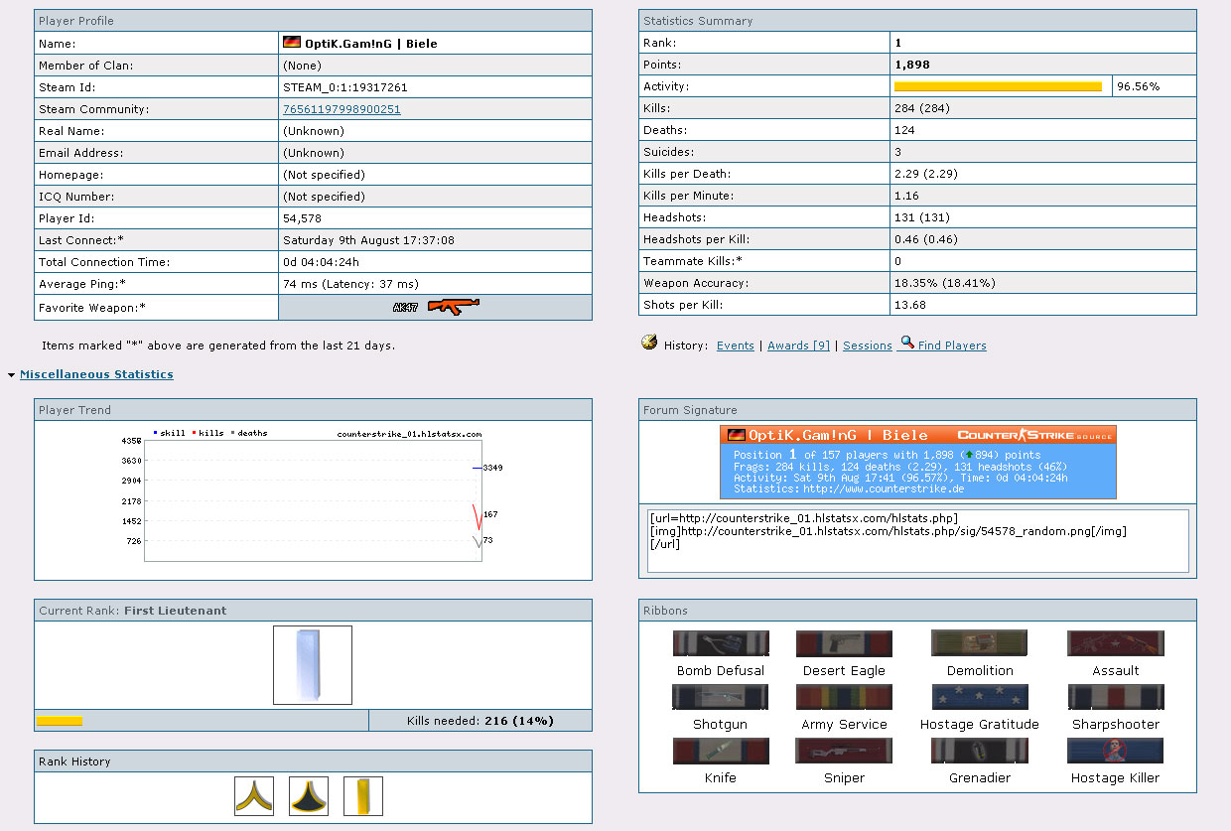Click the First Lieutenant rank image
The width and height of the screenshot is (1231, 831).
313,665
